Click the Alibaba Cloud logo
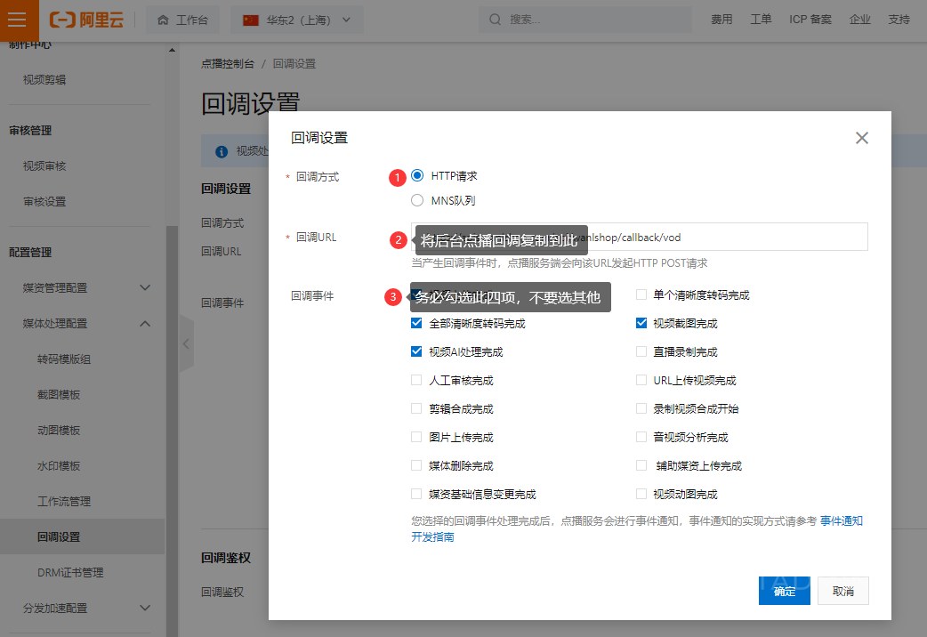The width and height of the screenshot is (927, 637). tap(86, 20)
